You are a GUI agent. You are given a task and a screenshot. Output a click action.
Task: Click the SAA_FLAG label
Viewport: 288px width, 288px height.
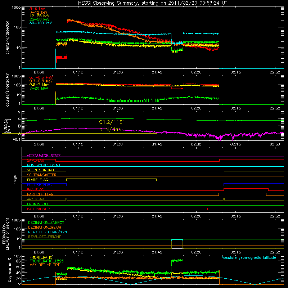click(x=35, y=189)
